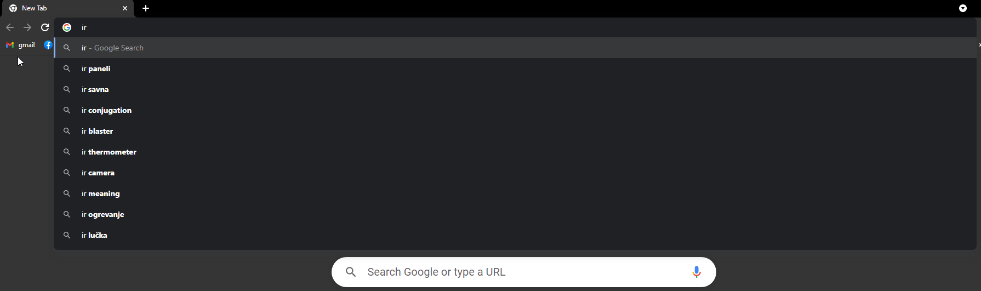Click the magnifier icon in the search box
Screen dimensions: 981x291
tap(351, 272)
